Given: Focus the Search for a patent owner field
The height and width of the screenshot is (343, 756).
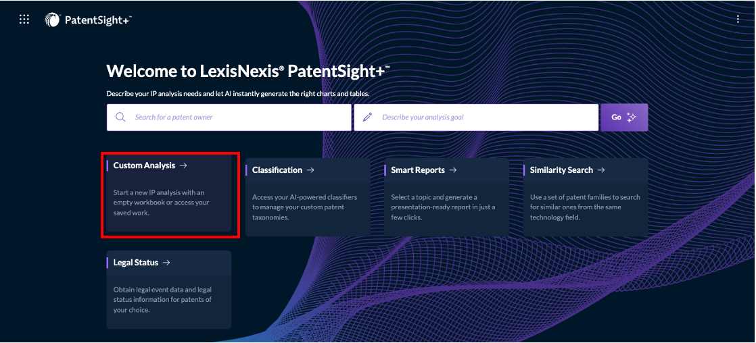Looking at the screenshot, I should 229,117.
